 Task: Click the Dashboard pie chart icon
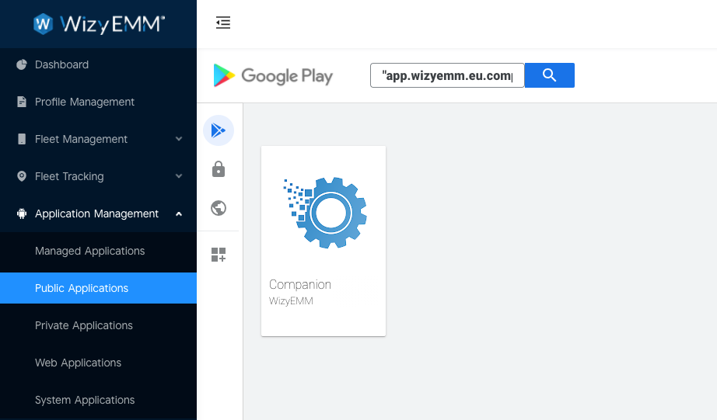click(22, 65)
